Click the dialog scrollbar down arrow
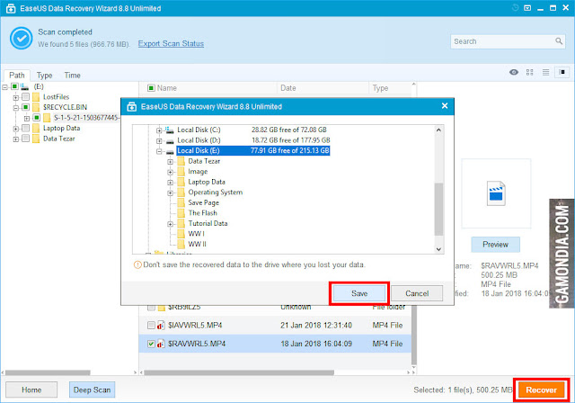 438,249
